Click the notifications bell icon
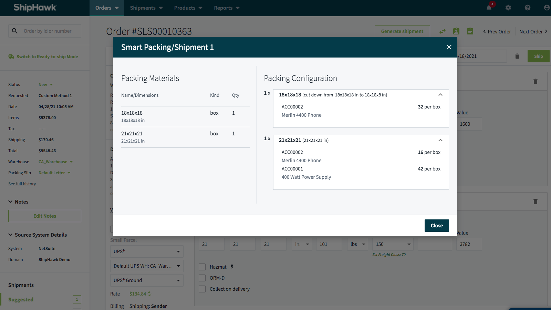 point(489,8)
